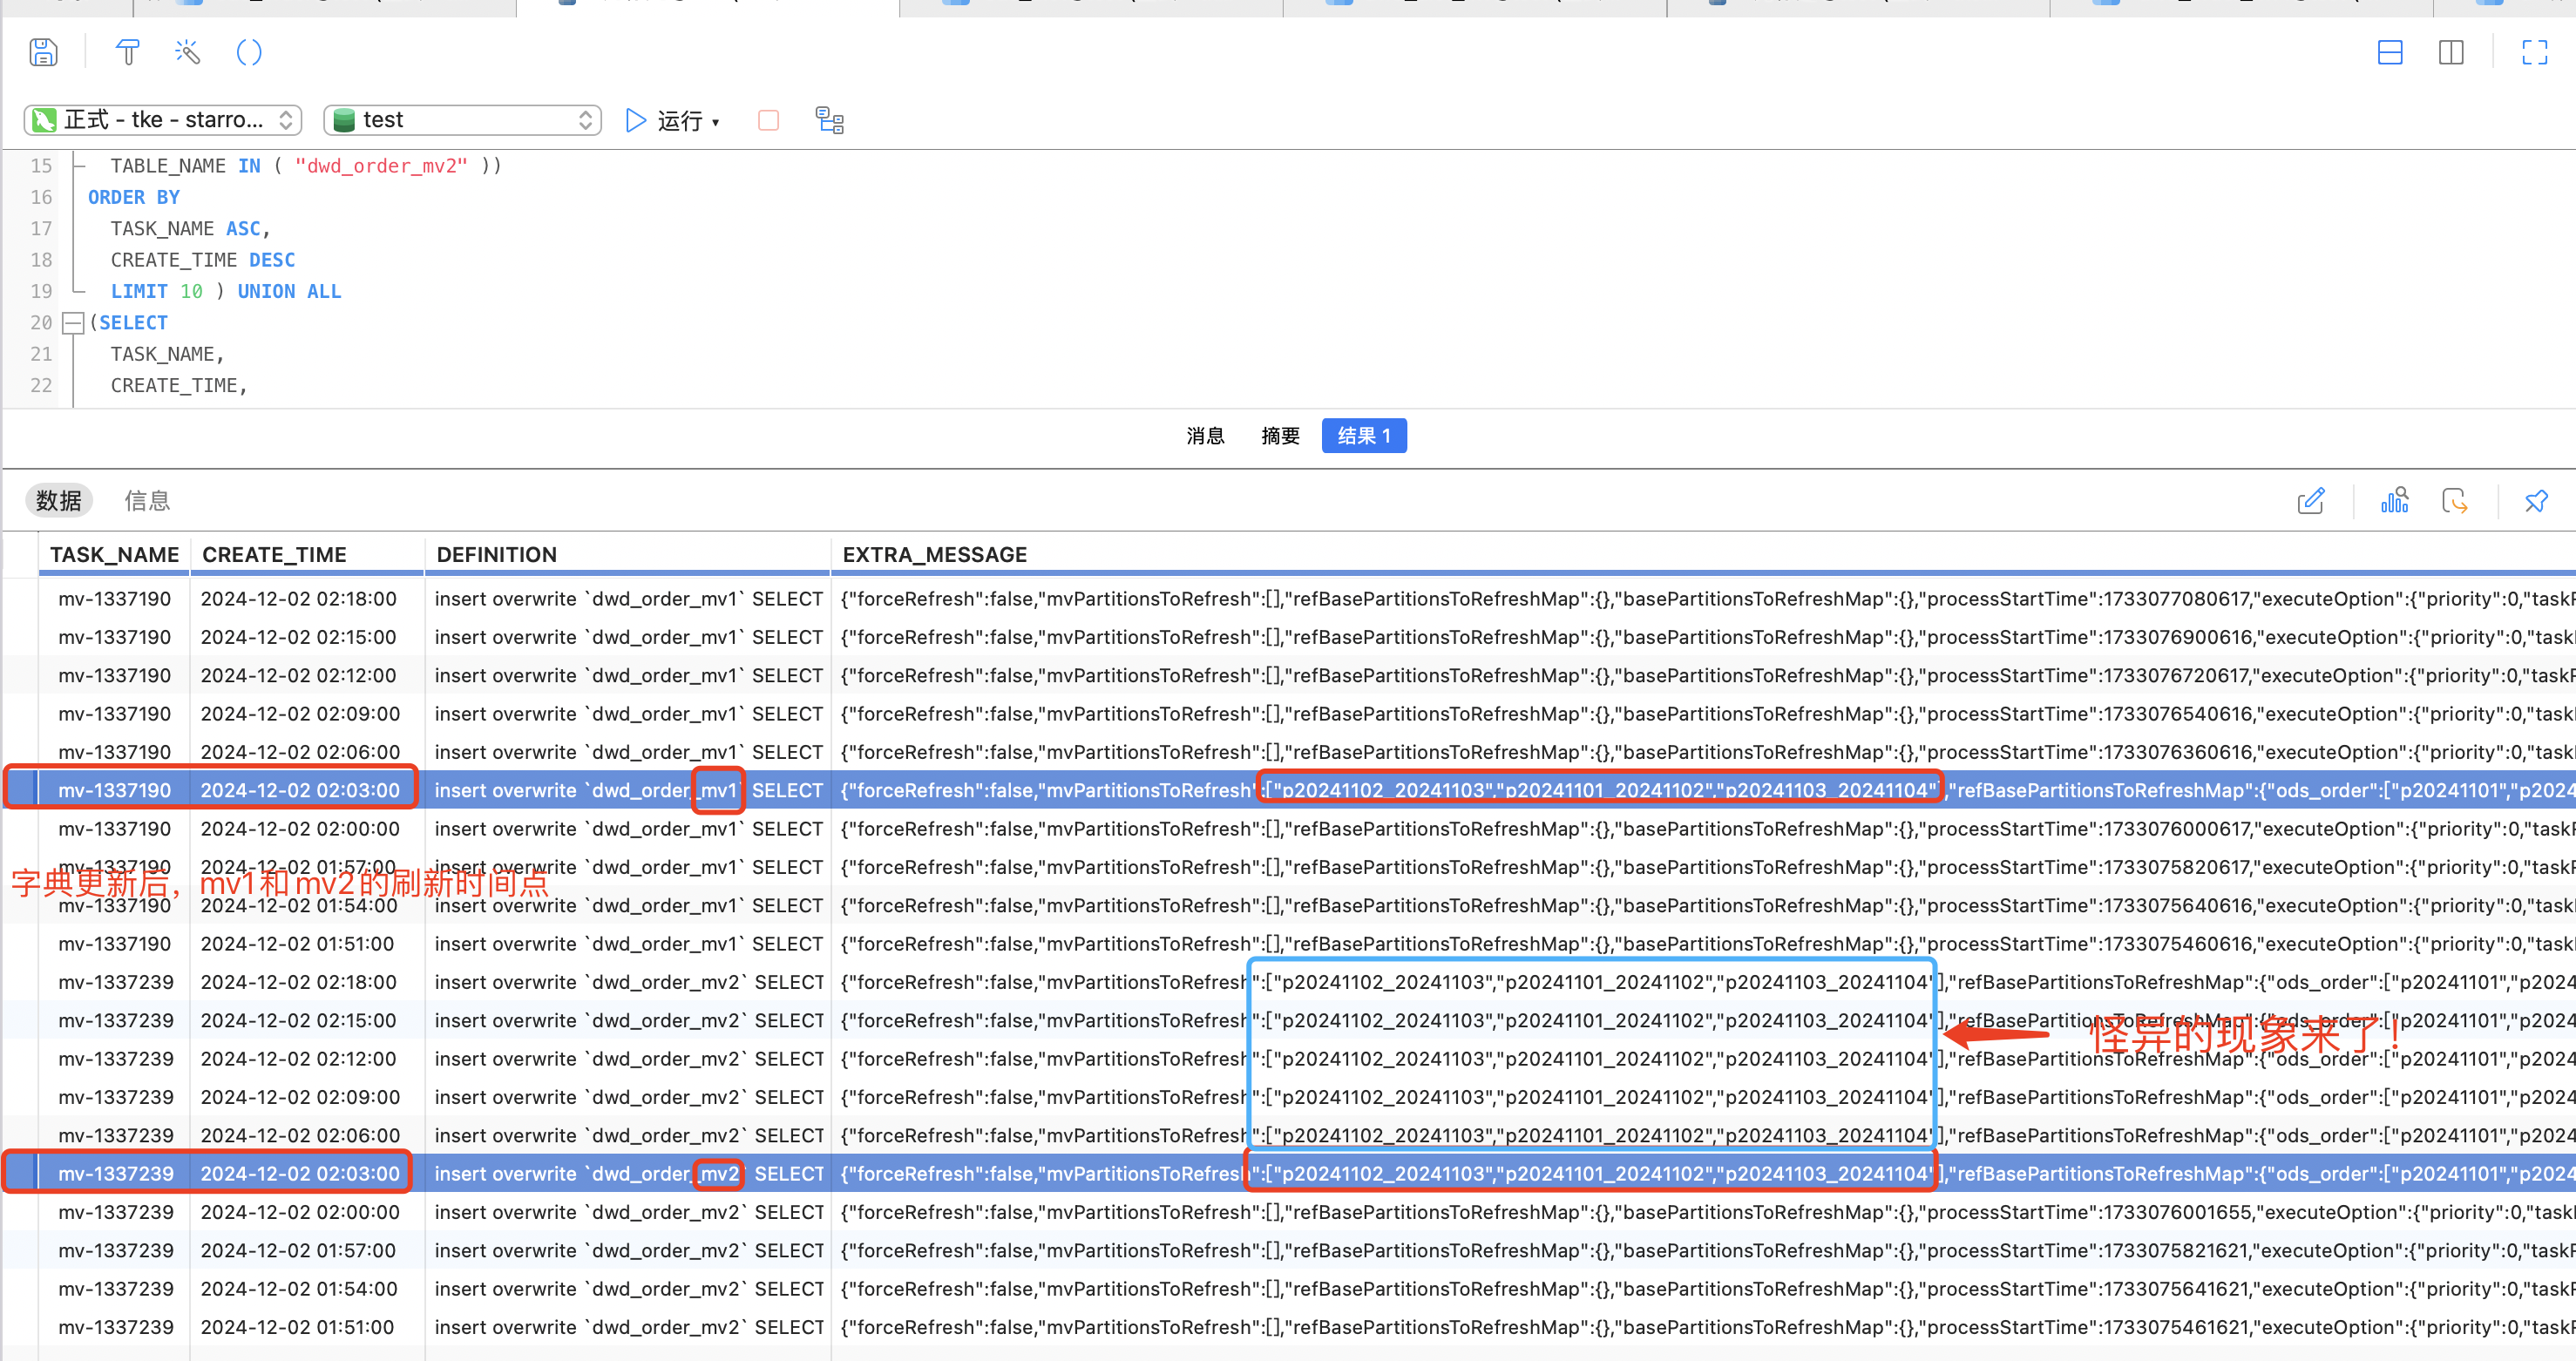Image resolution: width=2576 pixels, height=1361 pixels.
Task: Click the Beautify SQL format icon
Action: (x=128, y=52)
